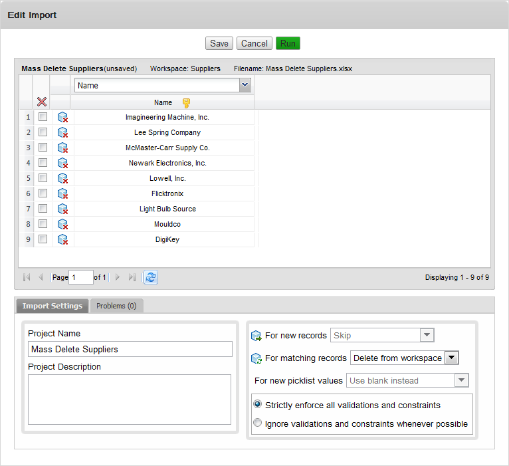Image resolution: width=509 pixels, height=466 pixels.
Task: Click the DigiKey cell
Action: point(164,239)
